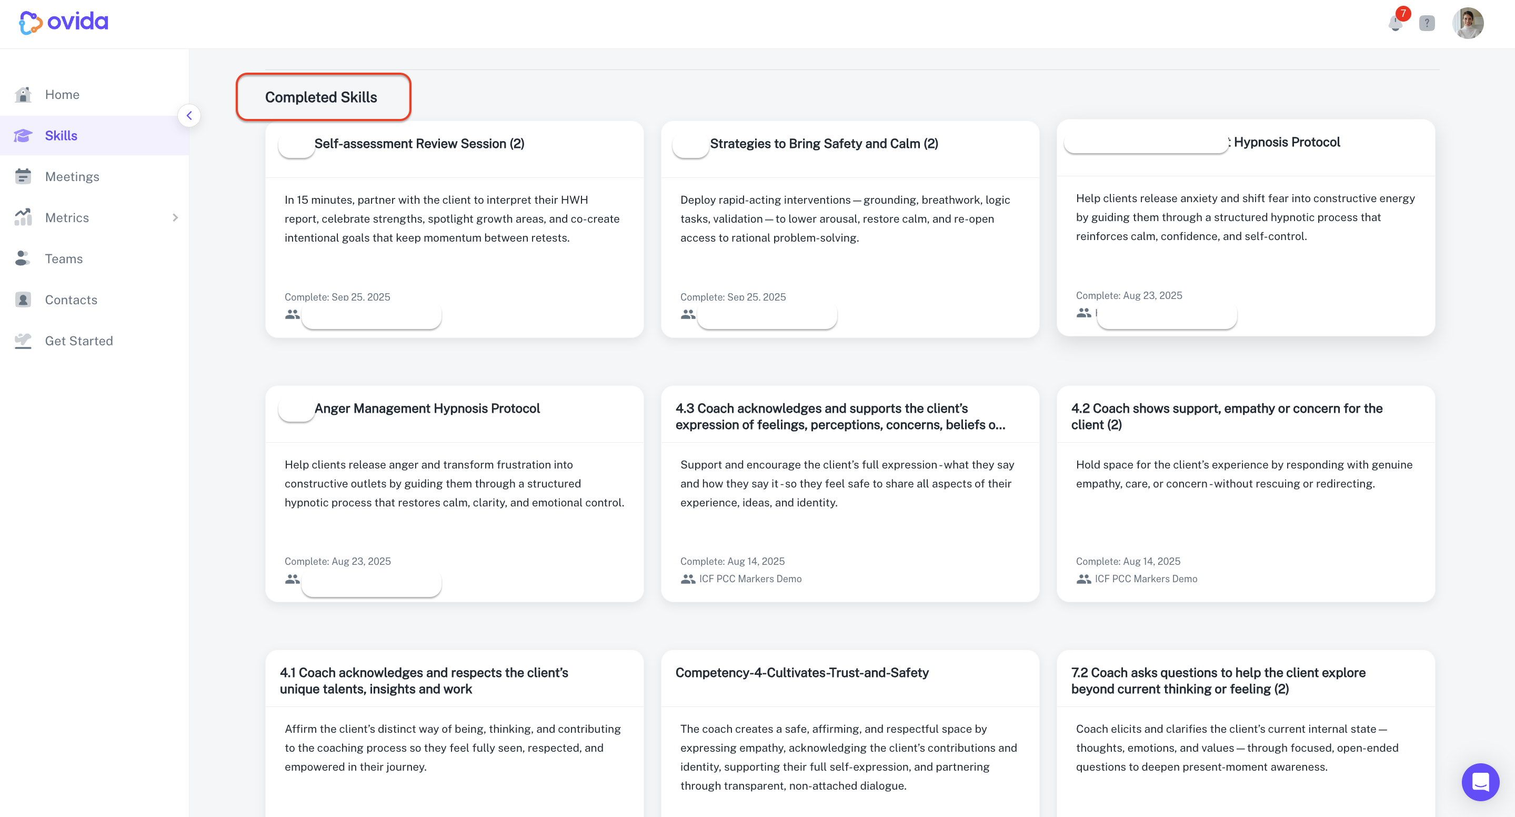The height and width of the screenshot is (817, 1515).
Task: Click the Skills graduation cap icon
Action: pyautogui.click(x=23, y=135)
